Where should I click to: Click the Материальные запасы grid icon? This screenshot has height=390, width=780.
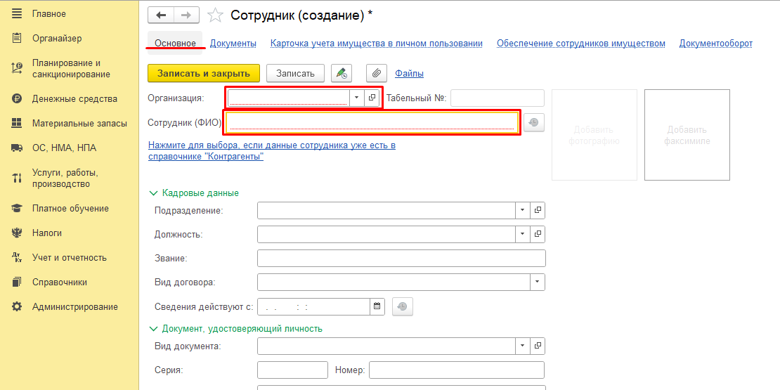17,124
